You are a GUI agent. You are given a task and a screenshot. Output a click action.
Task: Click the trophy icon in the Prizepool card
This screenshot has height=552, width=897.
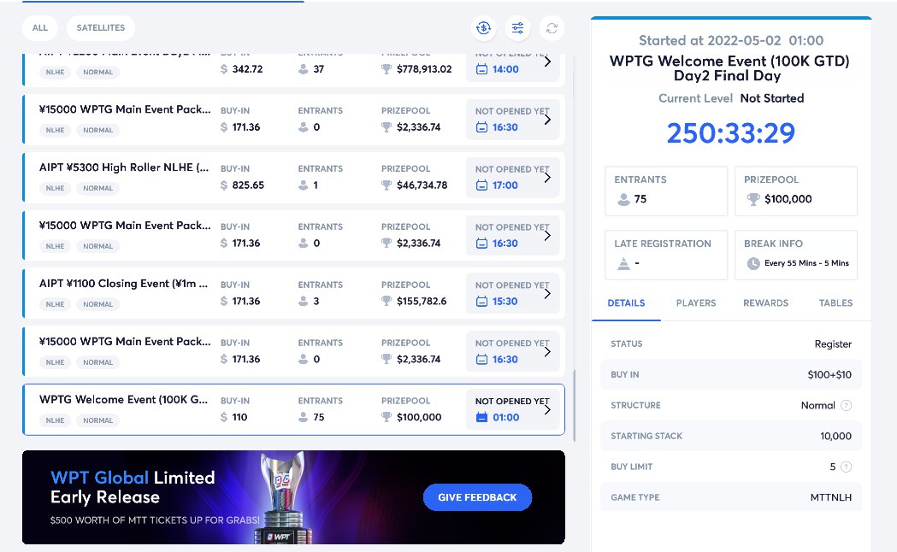(x=753, y=199)
